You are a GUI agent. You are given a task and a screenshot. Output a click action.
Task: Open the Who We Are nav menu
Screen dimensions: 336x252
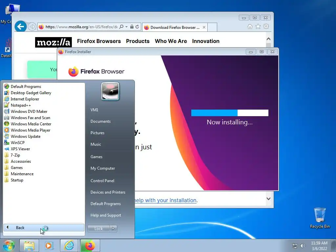coord(171,41)
